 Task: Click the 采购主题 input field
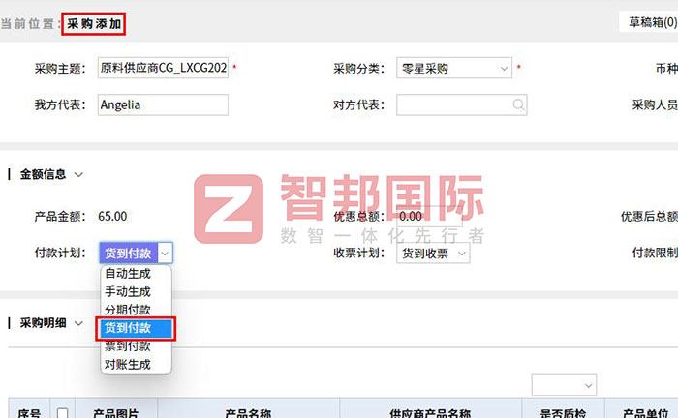[163, 69]
